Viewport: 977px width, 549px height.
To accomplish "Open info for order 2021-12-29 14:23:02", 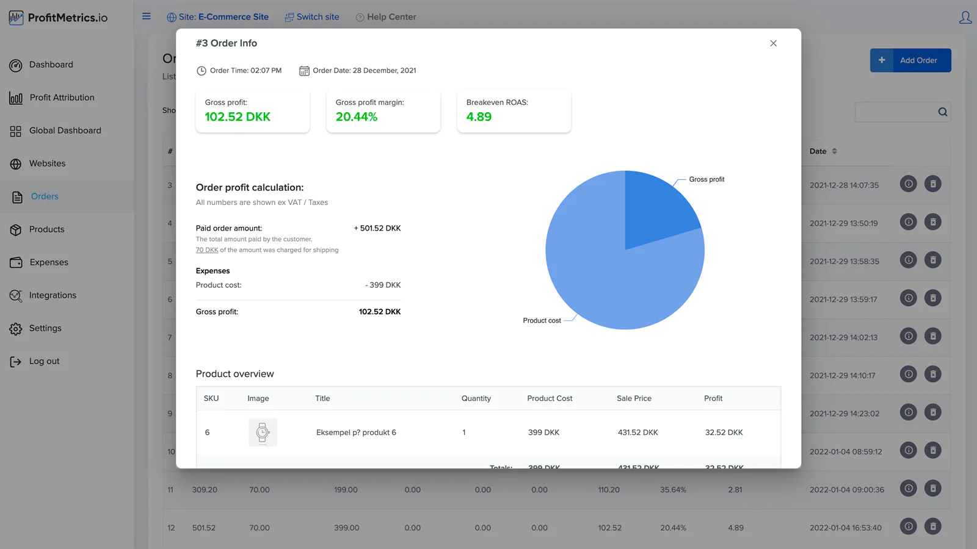I will pyautogui.click(x=909, y=412).
